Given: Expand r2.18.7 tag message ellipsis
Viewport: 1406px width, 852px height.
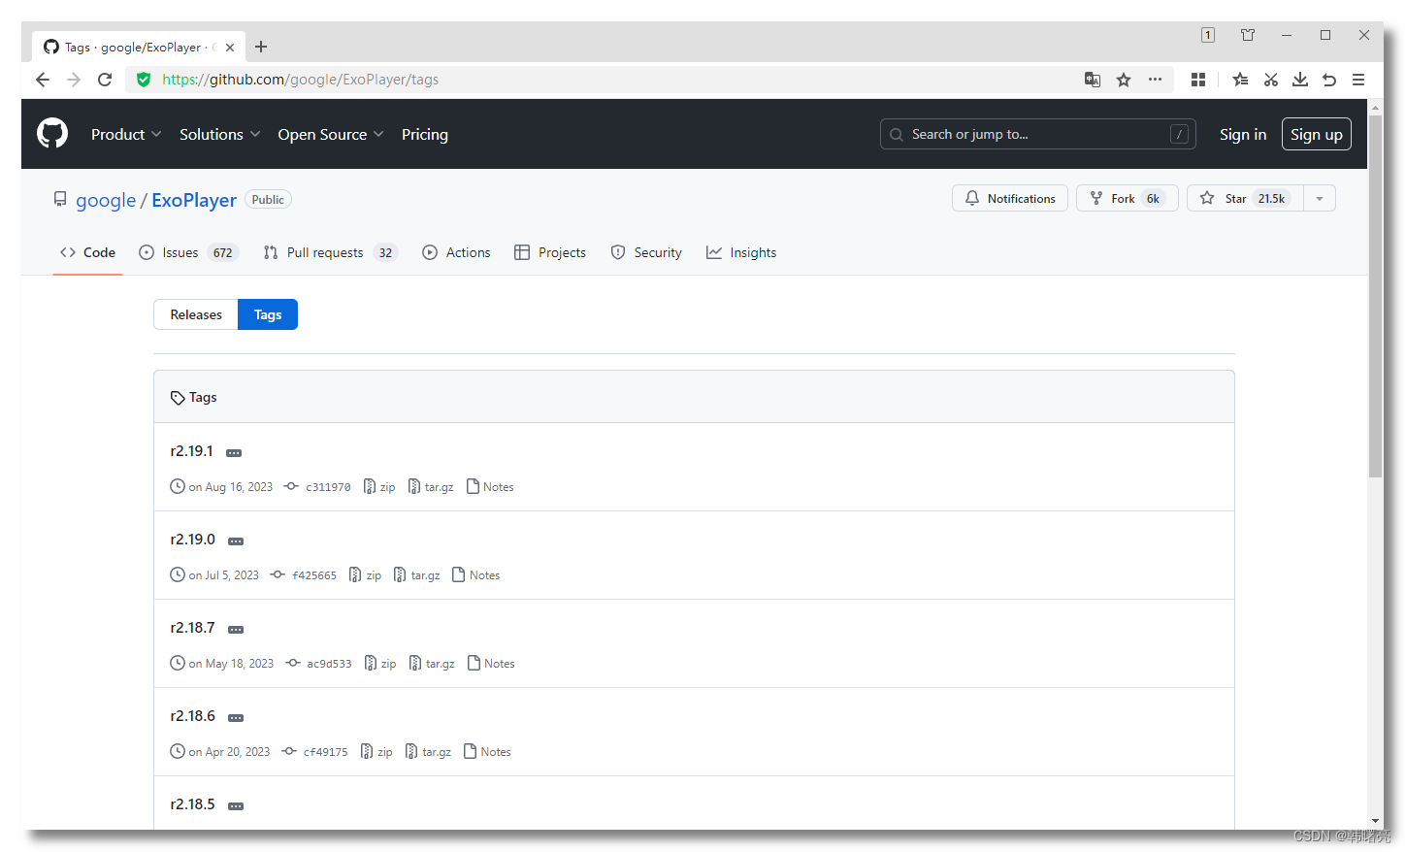Looking at the screenshot, I should 236,630.
